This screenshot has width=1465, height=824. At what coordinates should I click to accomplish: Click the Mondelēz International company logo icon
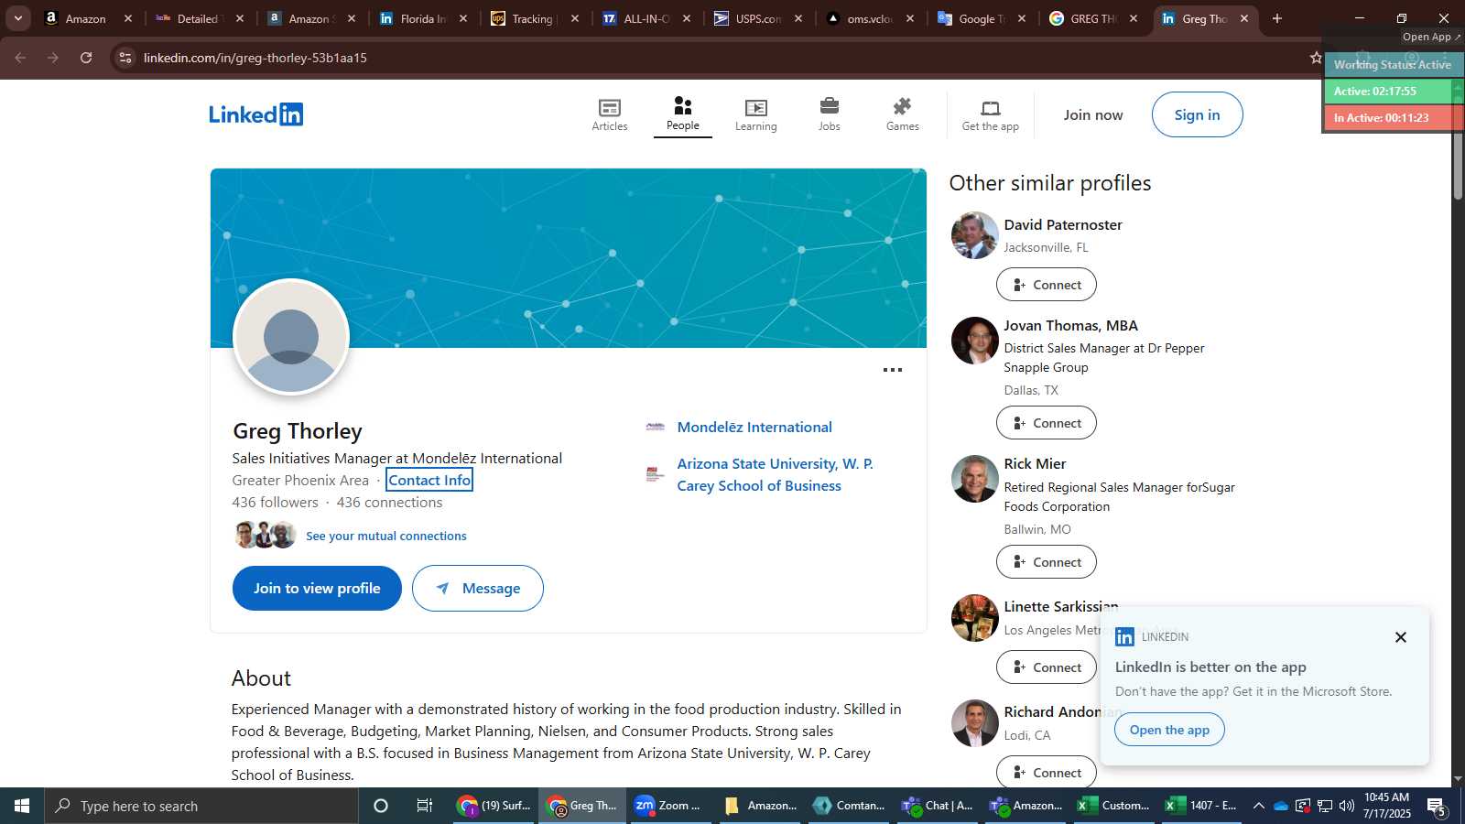[656, 427]
